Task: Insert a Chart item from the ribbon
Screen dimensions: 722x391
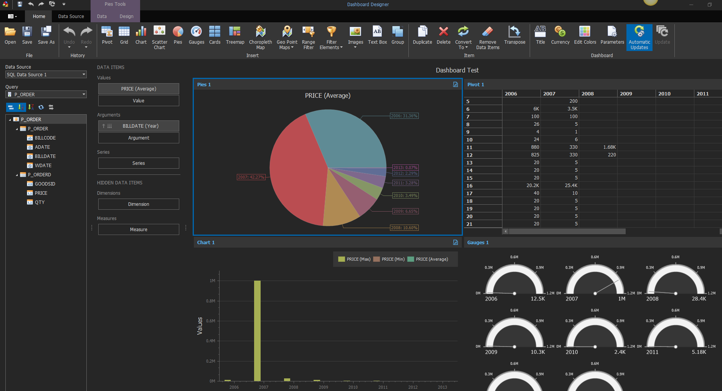Action: tap(141, 35)
